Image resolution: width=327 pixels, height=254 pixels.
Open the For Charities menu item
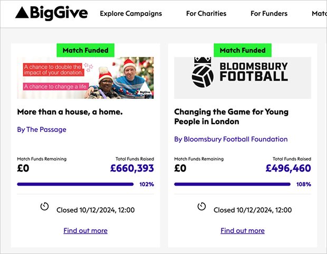tap(206, 14)
